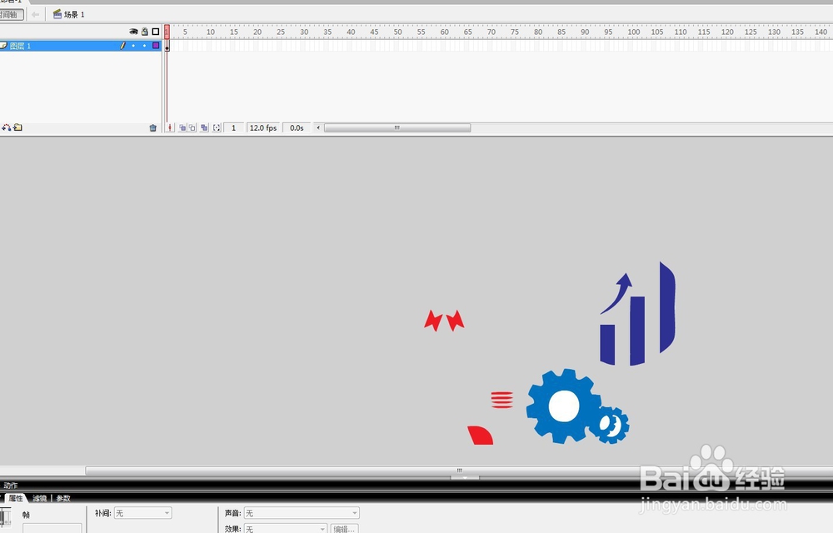
Task: Toggle show all layers as outlines icon
Action: [x=156, y=32]
